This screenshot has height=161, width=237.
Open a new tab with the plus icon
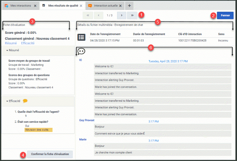click(129, 6)
